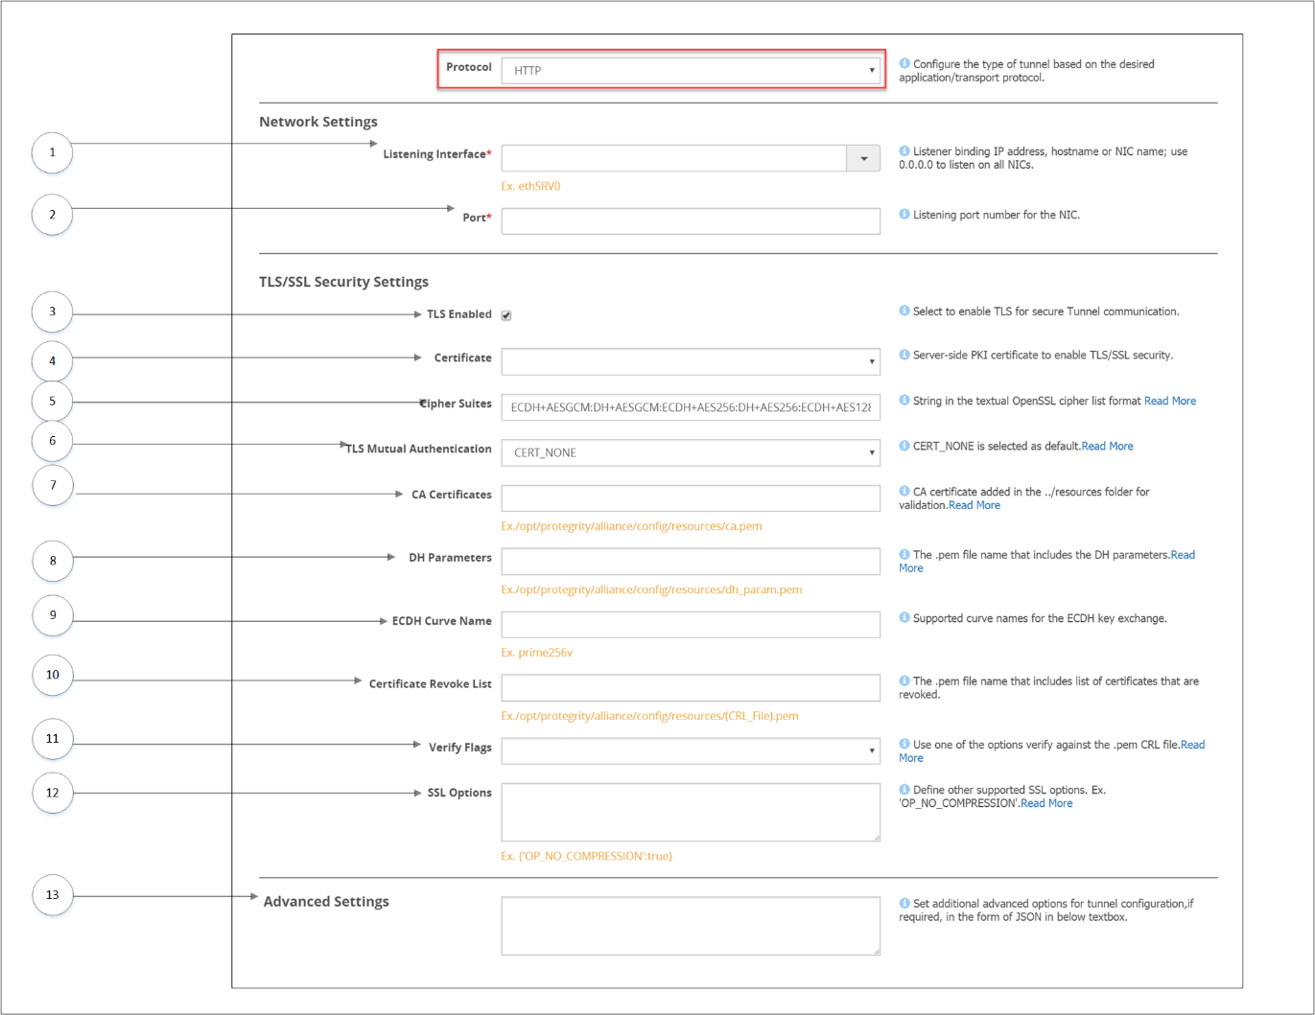Click the info icon beside the Protocol description
Image resolution: width=1315 pixels, height=1015 pixels.
tap(903, 63)
